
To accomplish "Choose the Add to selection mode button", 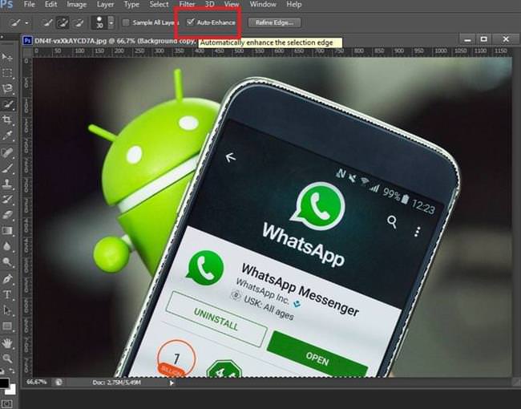I will (63, 22).
